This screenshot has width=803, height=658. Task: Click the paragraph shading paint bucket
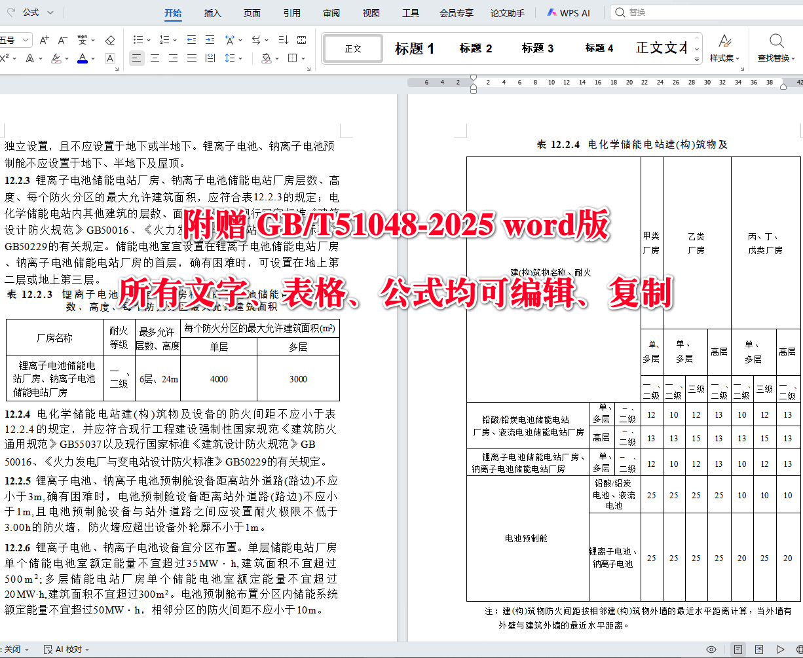266,58
